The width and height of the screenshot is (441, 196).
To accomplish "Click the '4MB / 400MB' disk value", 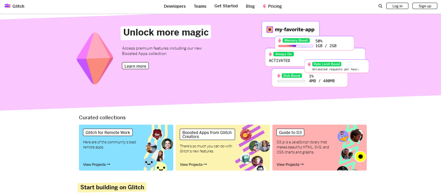I will tap(322, 81).
